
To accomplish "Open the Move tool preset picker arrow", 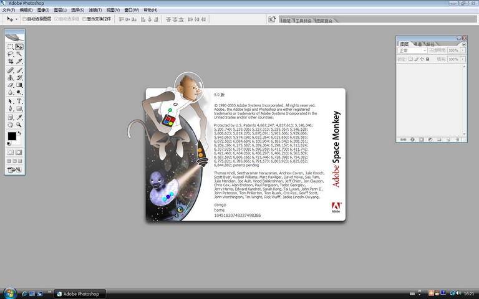I will (16, 19).
